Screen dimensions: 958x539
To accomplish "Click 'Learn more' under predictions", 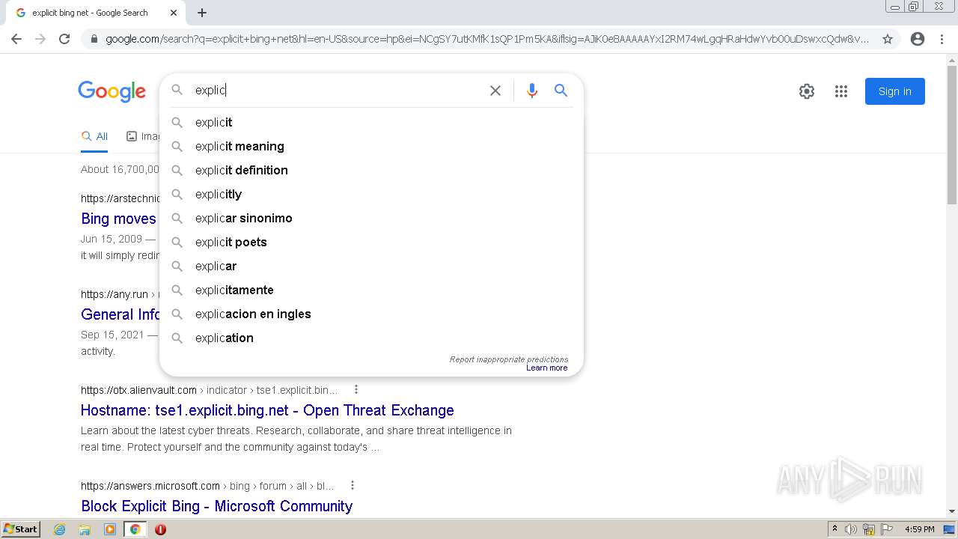I will pos(547,368).
